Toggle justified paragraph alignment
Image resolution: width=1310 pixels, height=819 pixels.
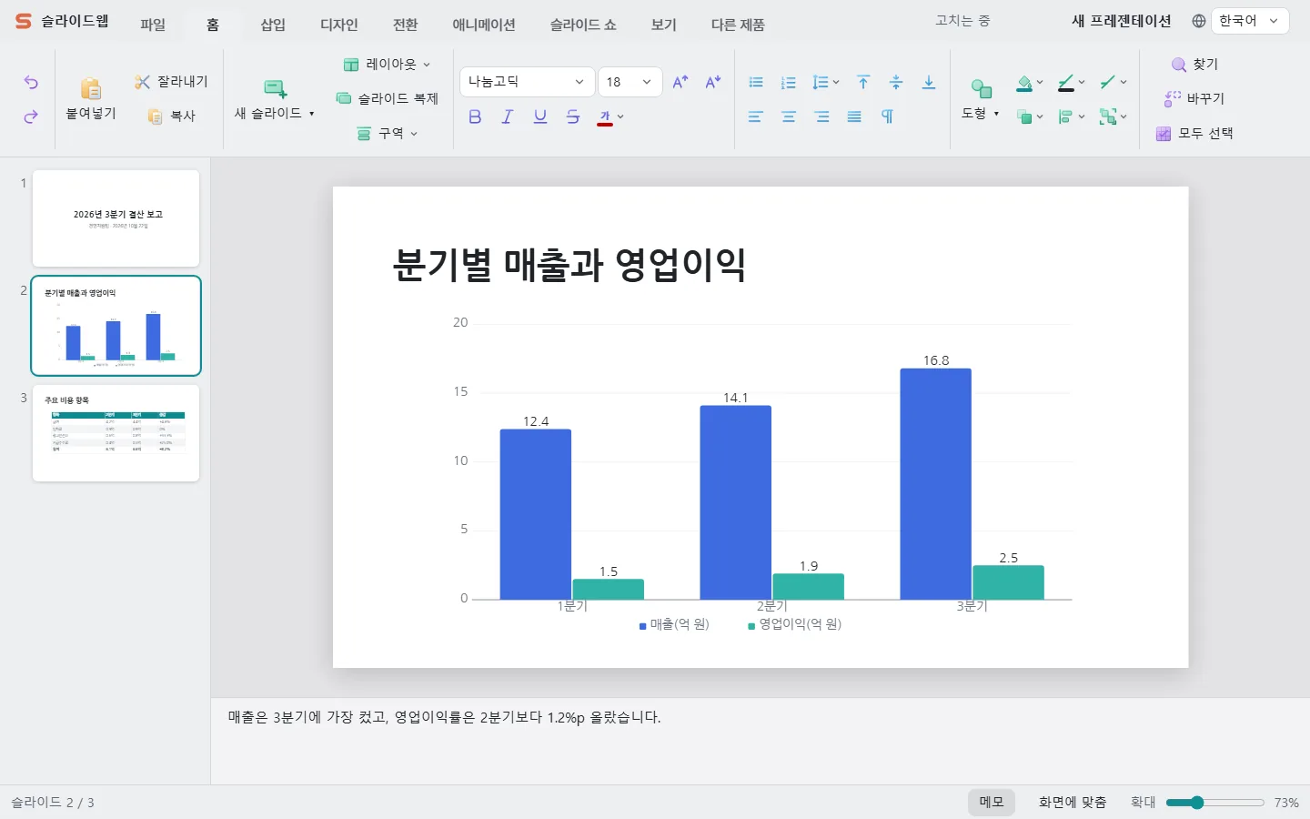point(854,116)
